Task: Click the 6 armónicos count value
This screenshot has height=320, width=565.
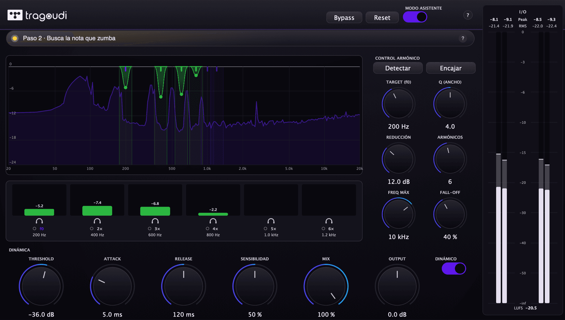Action: coord(450,182)
